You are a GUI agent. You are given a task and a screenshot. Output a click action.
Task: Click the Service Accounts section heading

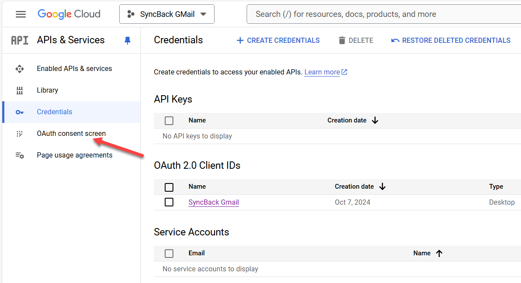192,232
